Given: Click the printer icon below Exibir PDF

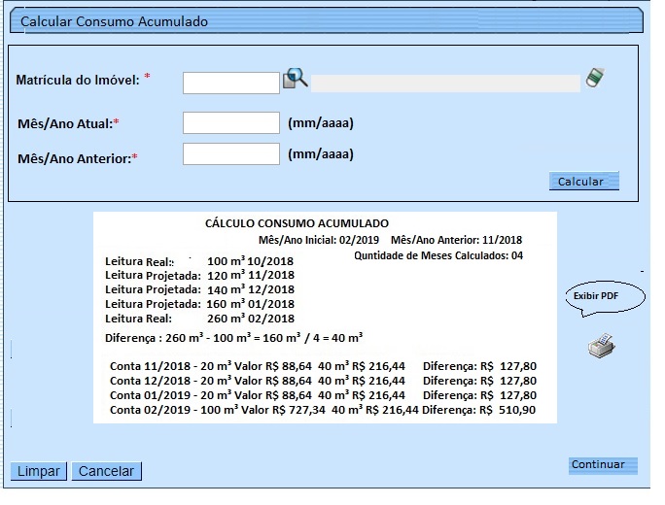Looking at the screenshot, I should (602, 346).
